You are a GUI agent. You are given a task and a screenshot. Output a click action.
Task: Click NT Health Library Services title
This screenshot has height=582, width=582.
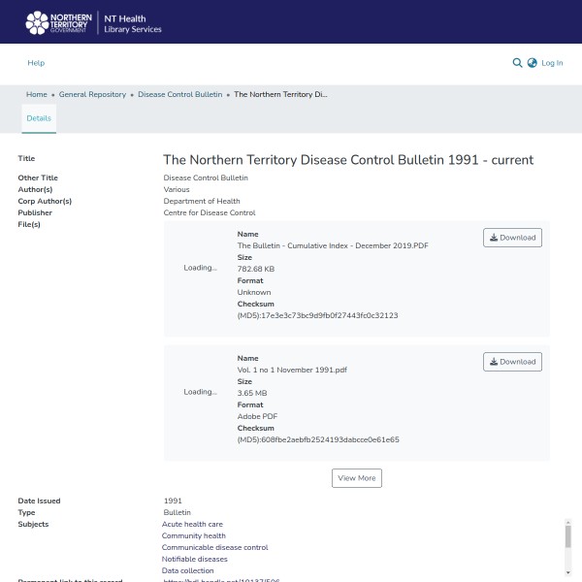tap(133, 23)
